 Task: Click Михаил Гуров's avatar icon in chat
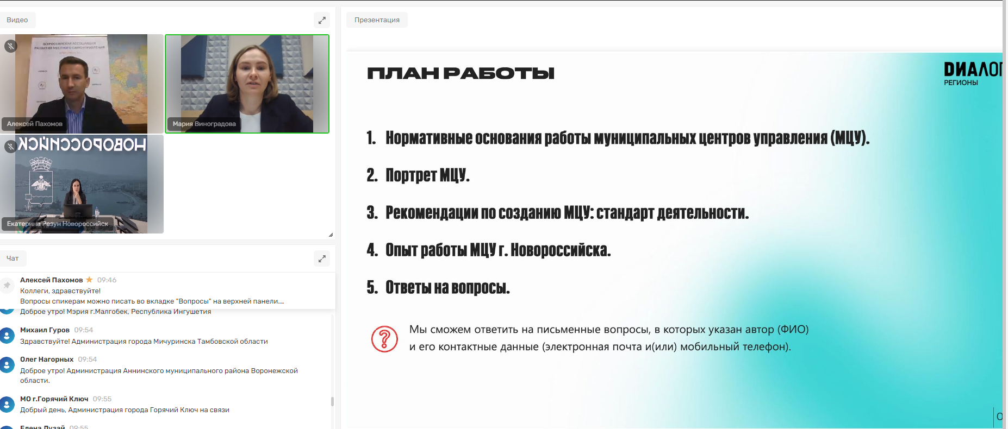coord(7,335)
